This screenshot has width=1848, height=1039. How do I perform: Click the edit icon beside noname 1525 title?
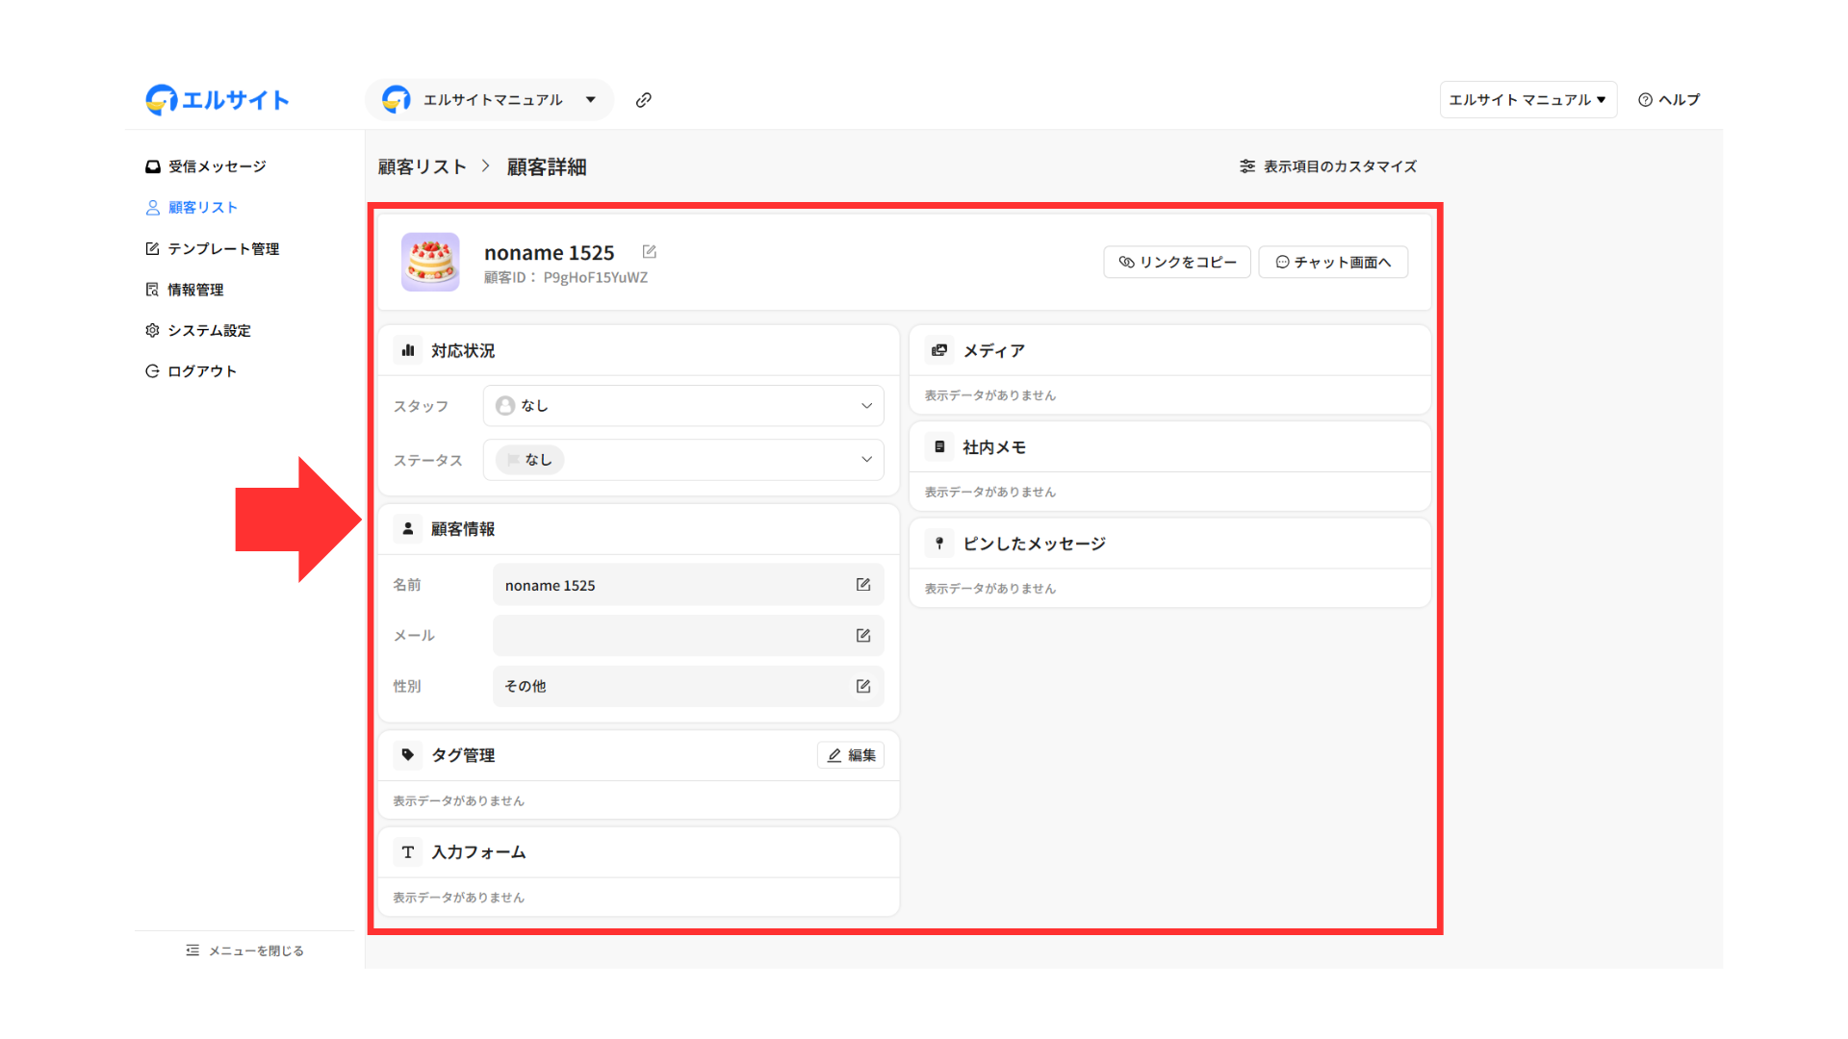[650, 252]
